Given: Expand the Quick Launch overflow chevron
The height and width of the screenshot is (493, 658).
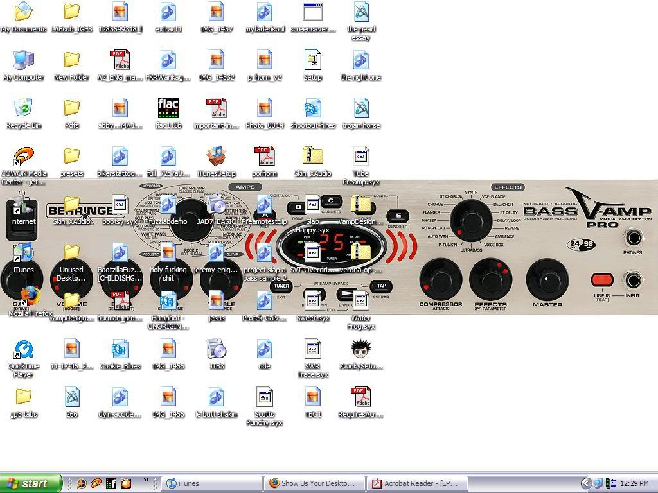Looking at the screenshot, I should (x=146, y=480).
